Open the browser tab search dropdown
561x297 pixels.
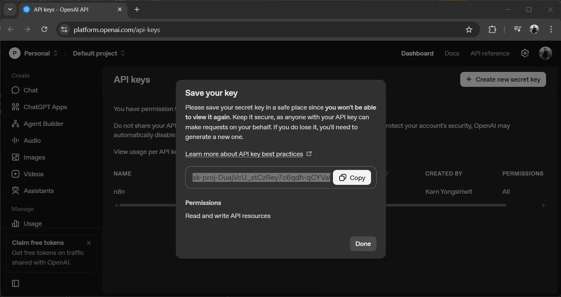(10, 9)
